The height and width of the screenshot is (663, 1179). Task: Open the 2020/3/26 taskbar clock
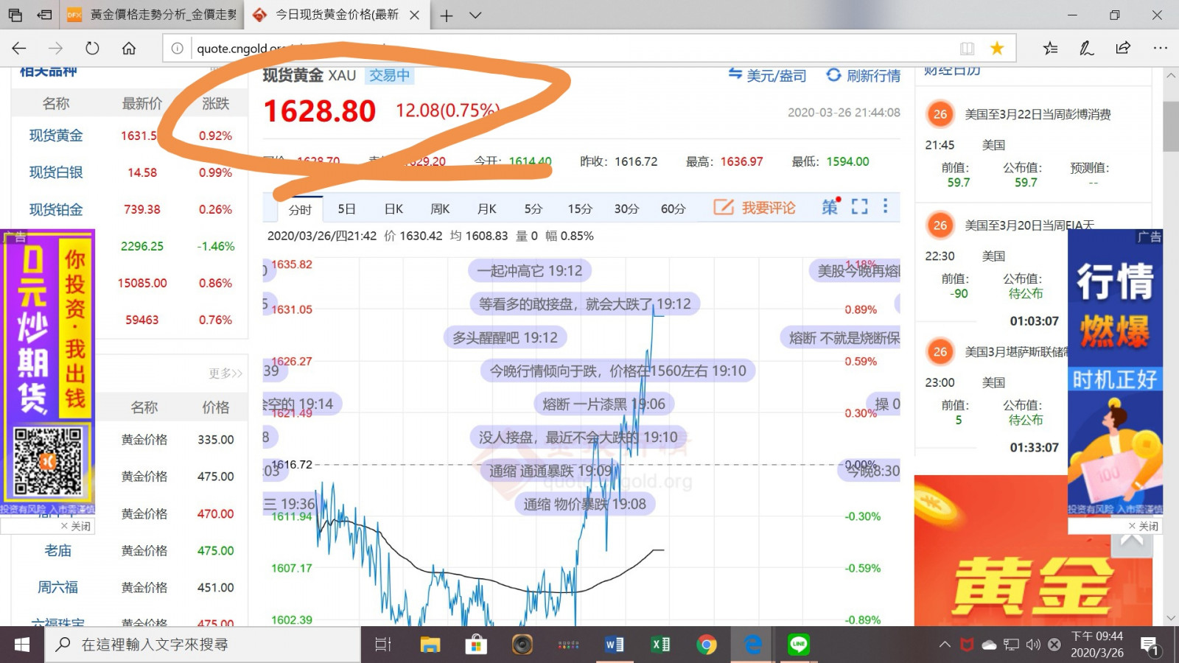(x=1096, y=645)
